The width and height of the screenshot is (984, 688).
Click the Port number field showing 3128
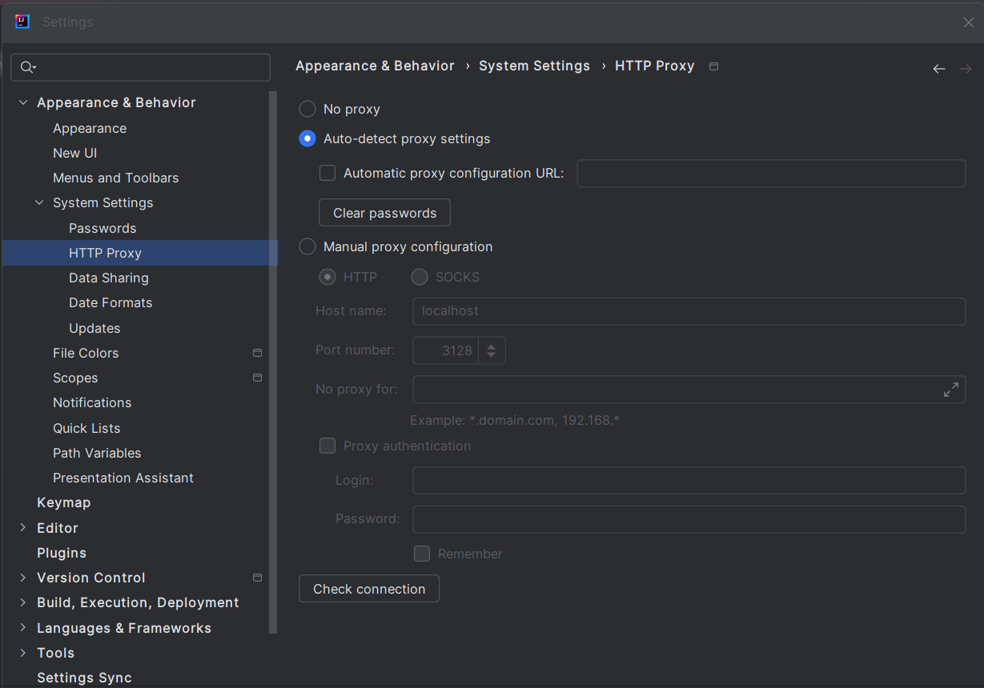(446, 350)
